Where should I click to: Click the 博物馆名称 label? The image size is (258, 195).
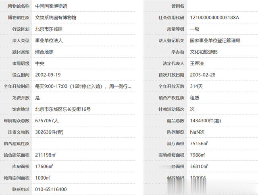point(19,6)
